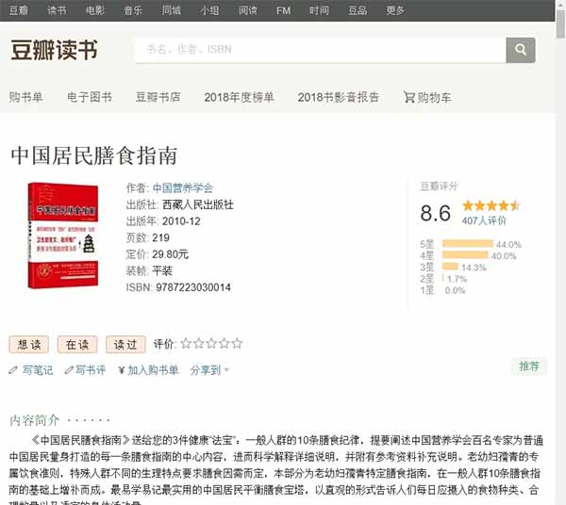Click the price 29.80元
Screen dimensions: 566x505
(x=171, y=254)
